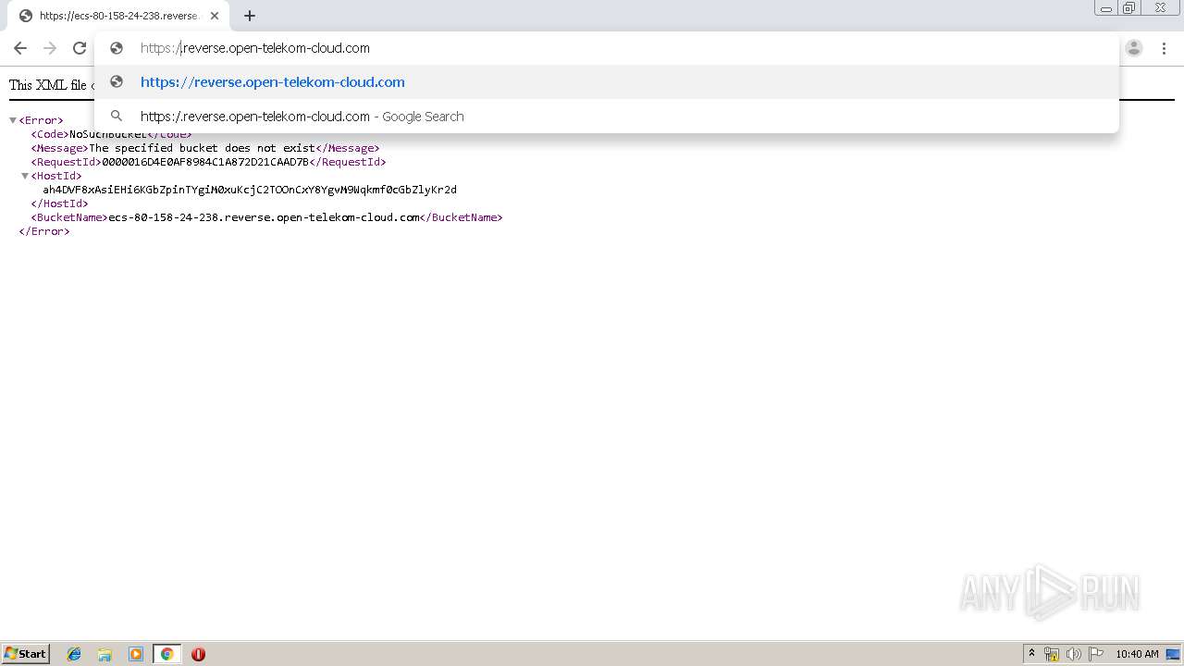
Task: Open a new browser tab
Action: point(250,16)
